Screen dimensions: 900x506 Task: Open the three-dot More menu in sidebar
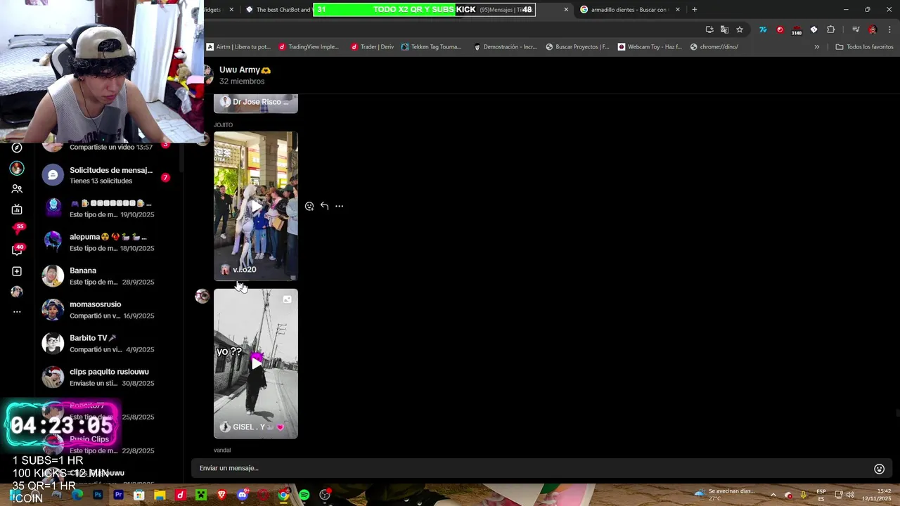click(x=17, y=311)
